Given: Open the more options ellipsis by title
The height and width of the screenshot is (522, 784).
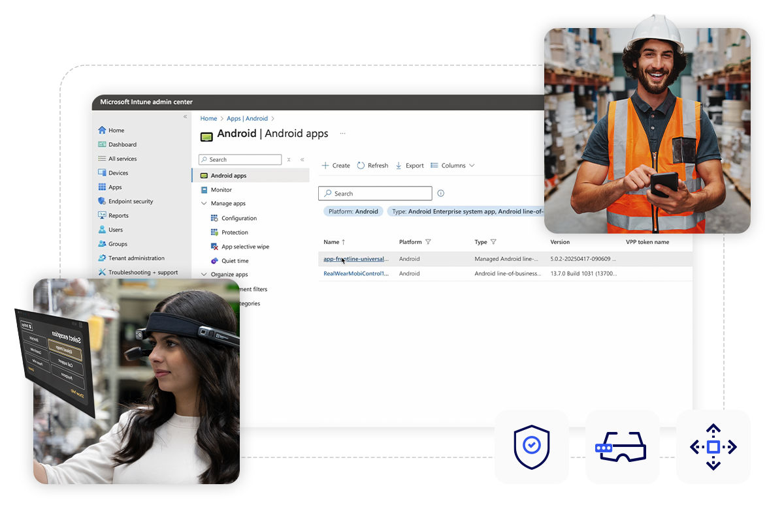Looking at the screenshot, I should tap(342, 133).
